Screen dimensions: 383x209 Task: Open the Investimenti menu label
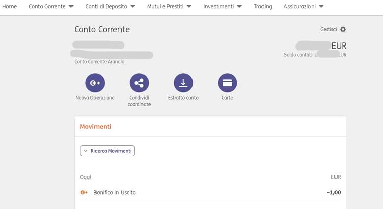pos(219,6)
